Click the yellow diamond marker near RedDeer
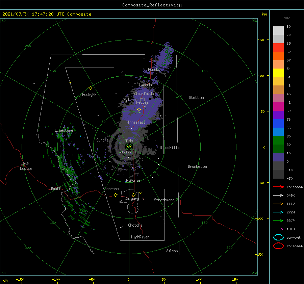 (x=139, y=110)
